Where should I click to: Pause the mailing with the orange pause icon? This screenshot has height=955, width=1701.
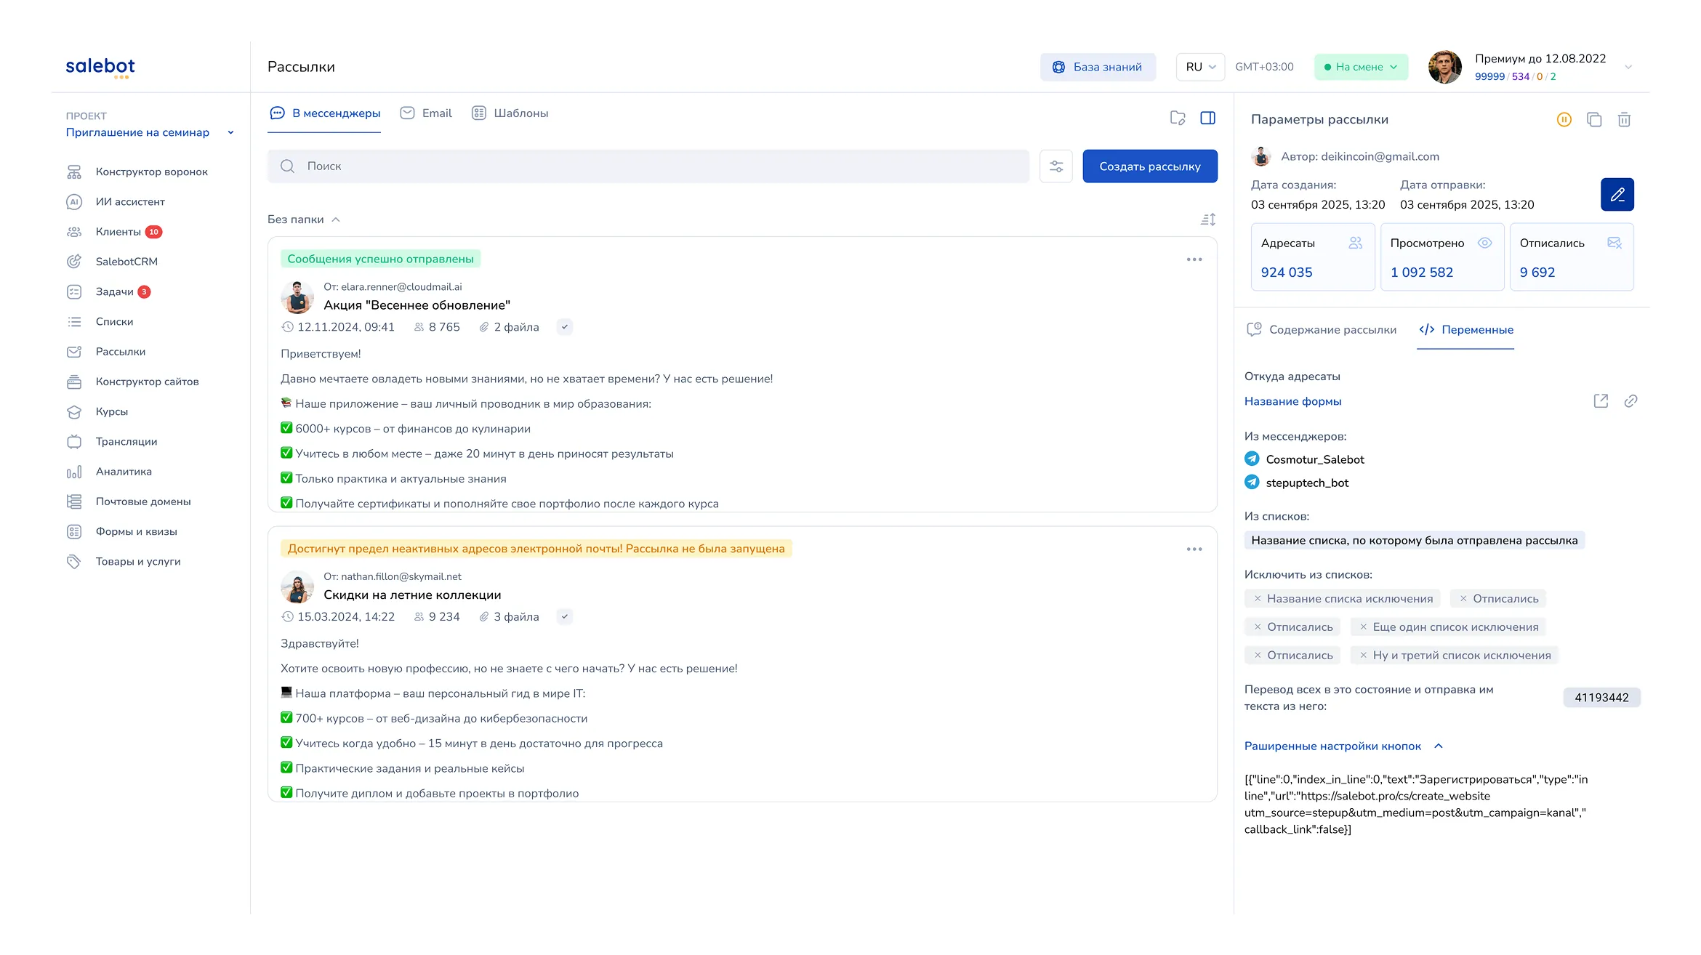1564,120
